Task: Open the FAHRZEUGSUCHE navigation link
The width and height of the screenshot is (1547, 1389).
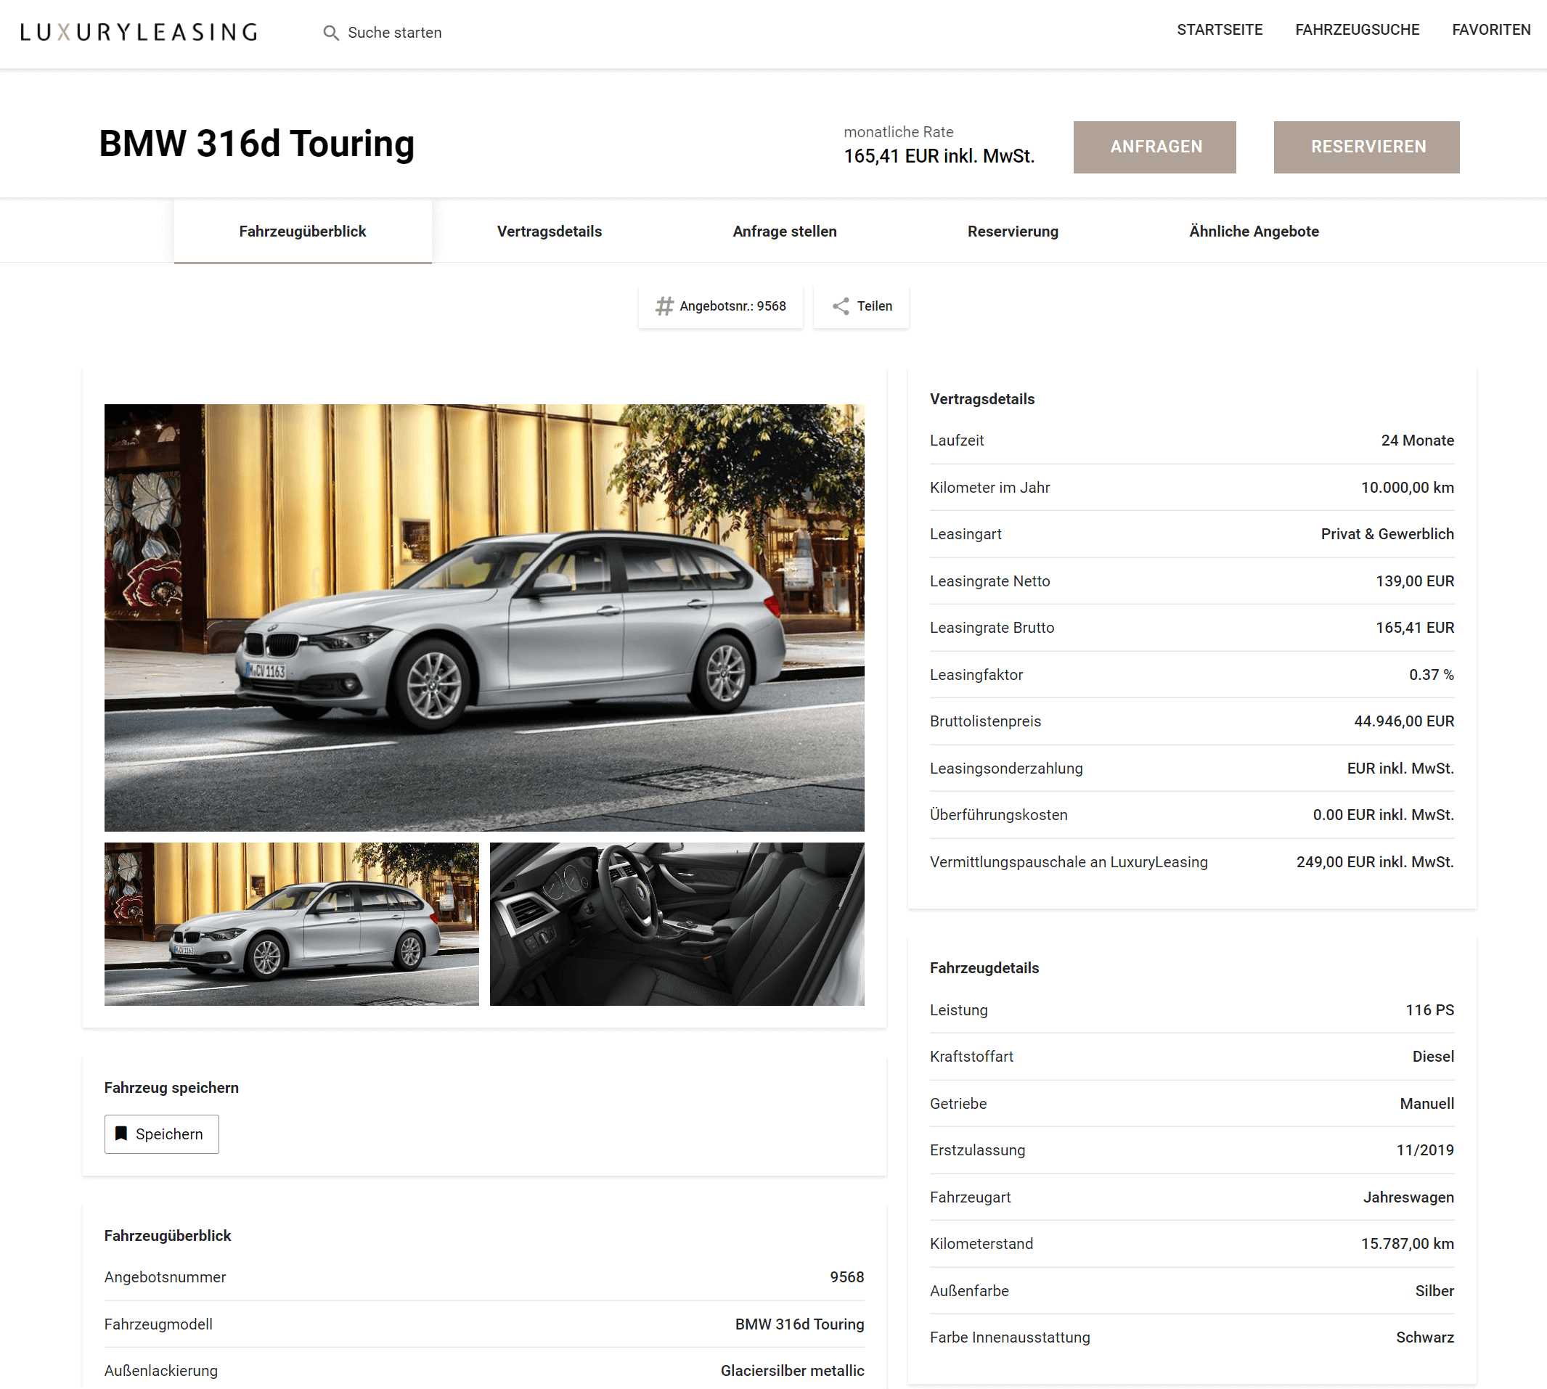Action: [x=1357, y=30]
